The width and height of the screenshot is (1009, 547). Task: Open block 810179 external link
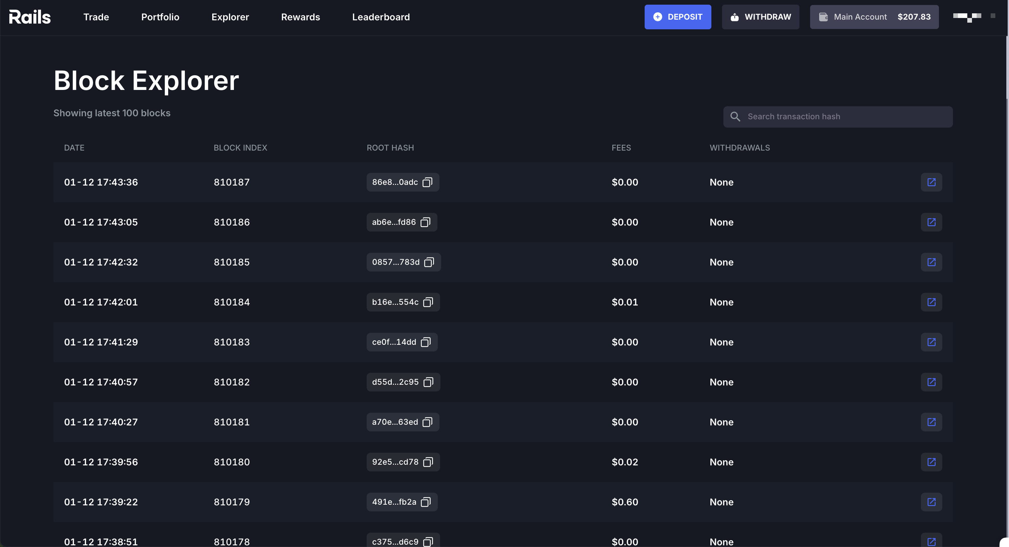tap(931, 502)
